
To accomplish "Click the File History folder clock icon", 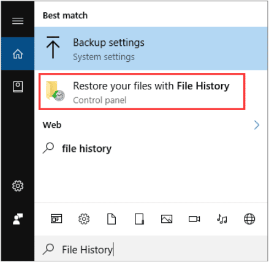I will click(x=55, y=91).
